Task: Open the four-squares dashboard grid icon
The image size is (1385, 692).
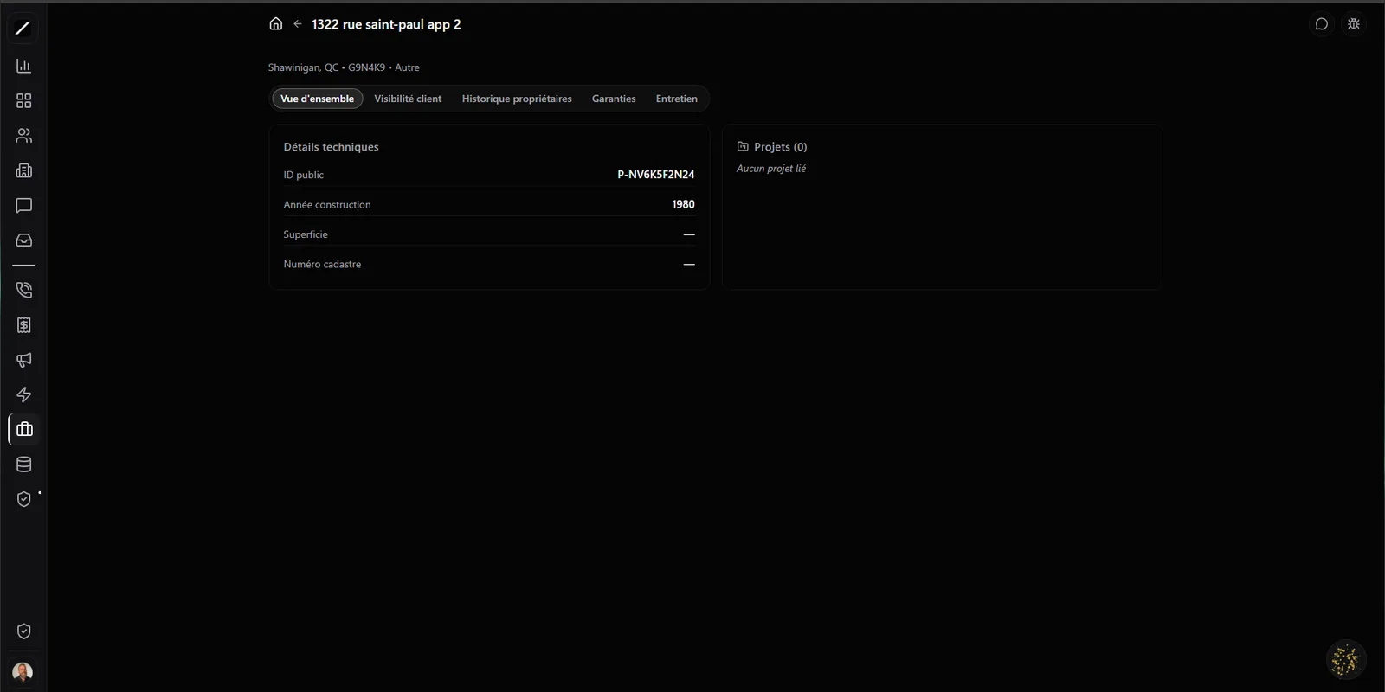Action: [24, 101]
